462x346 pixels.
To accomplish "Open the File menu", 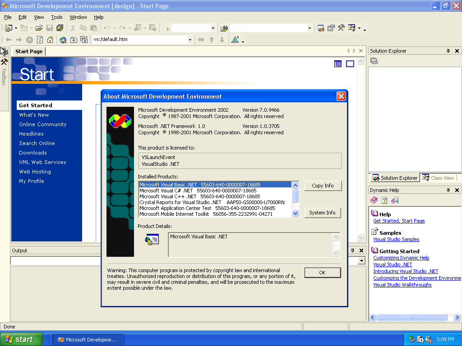I will coord(8,17).
